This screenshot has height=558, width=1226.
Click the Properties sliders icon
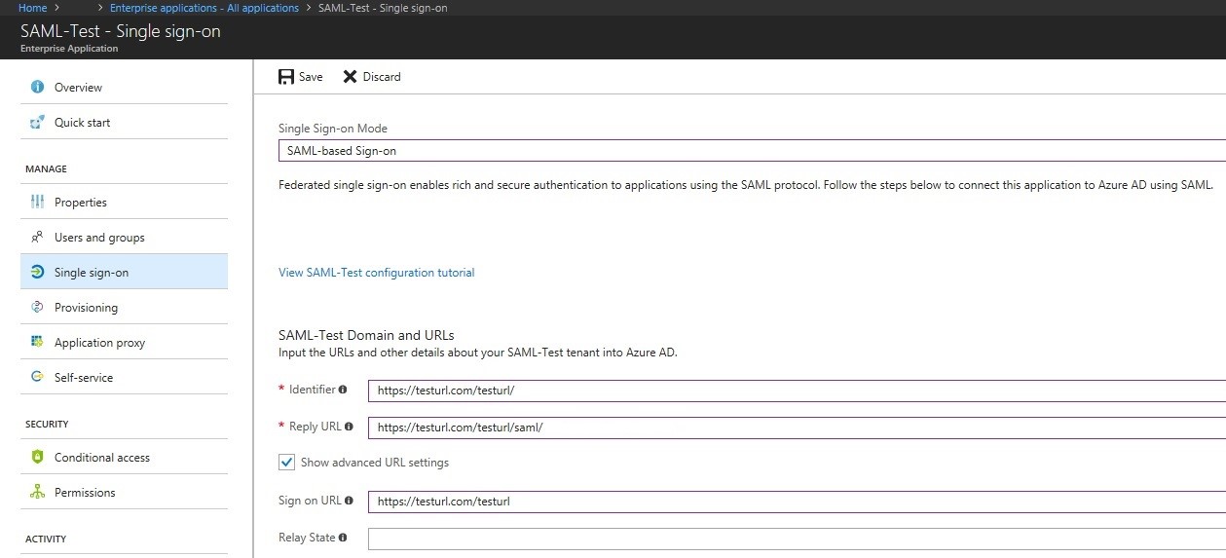point(37,203)
